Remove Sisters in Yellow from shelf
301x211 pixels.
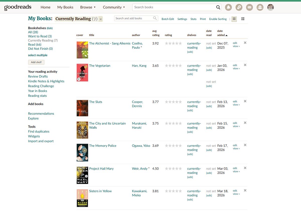click(245, 190)
